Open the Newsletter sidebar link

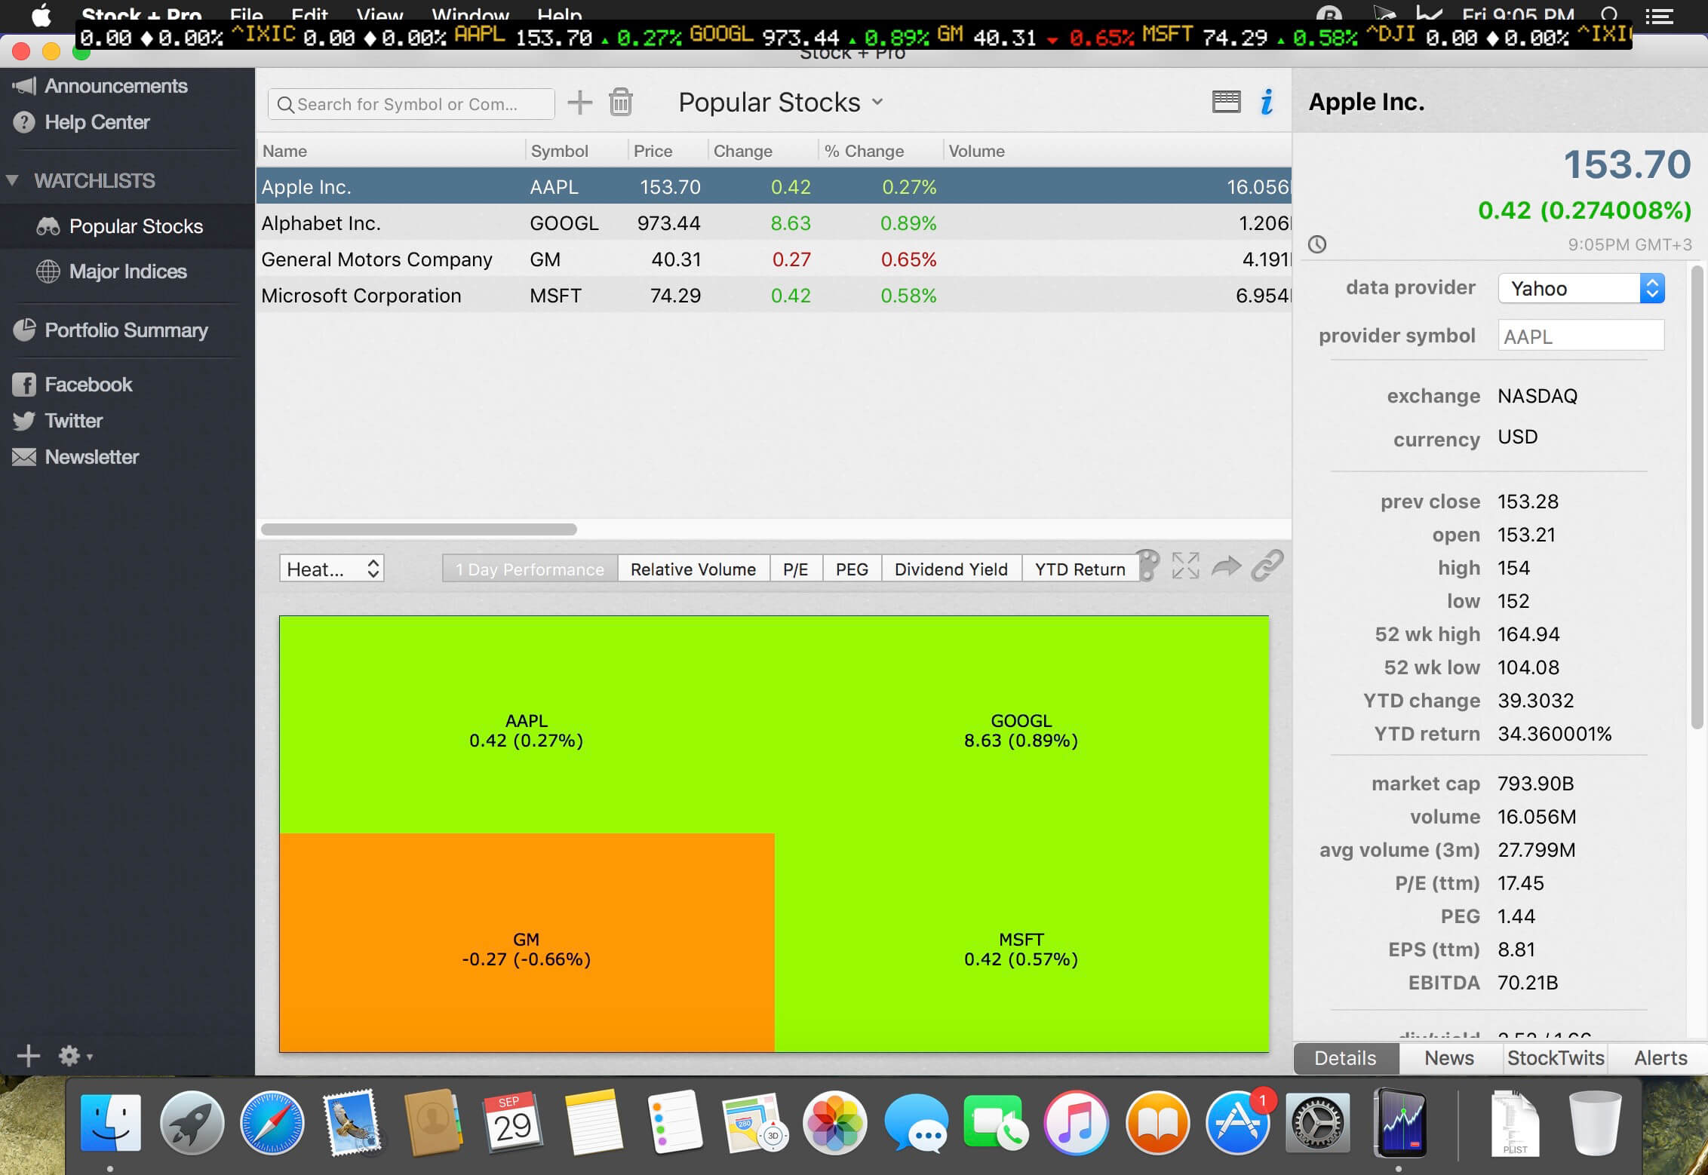75,457
